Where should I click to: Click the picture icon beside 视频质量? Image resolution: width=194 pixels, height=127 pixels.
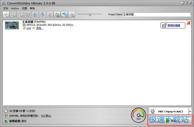(x=6, y=121)
